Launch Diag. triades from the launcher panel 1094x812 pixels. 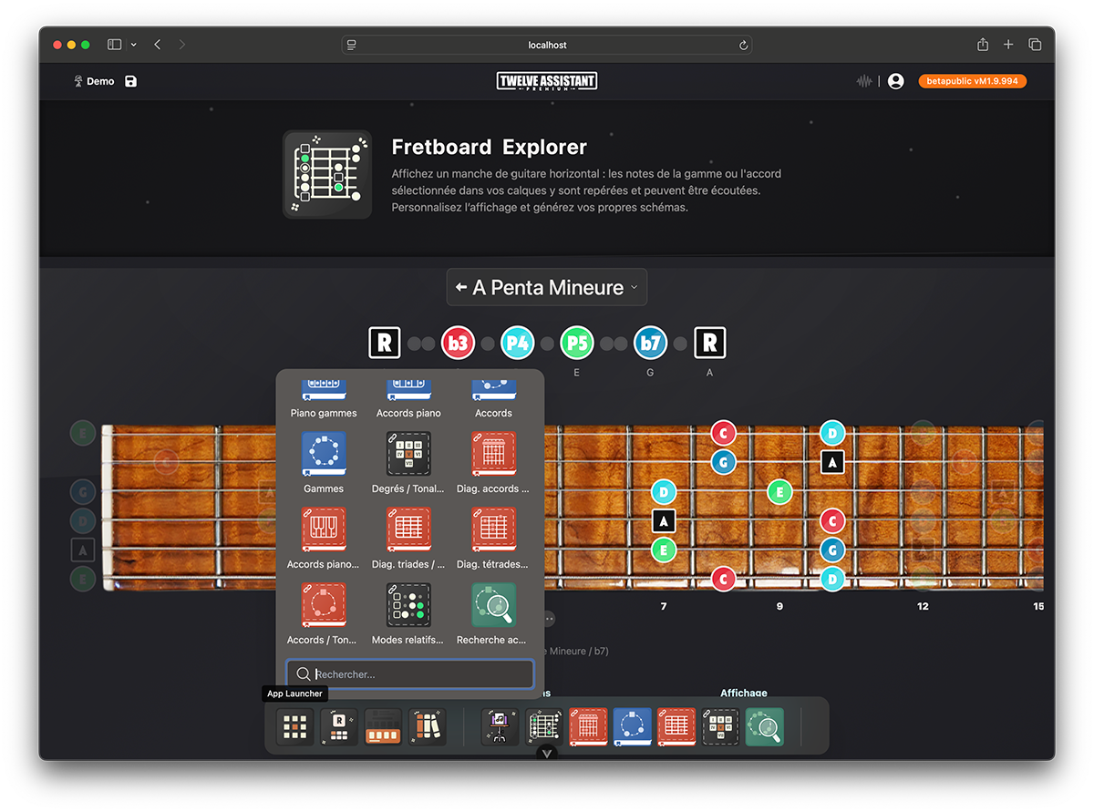(408, 540)
